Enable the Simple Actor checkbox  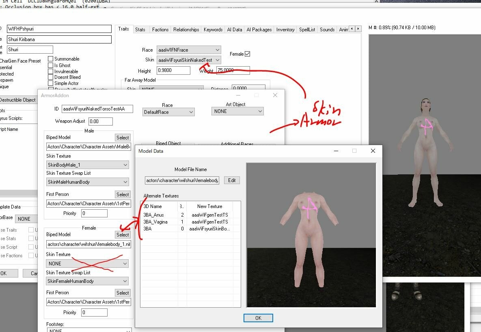click(x=51, y=83)
